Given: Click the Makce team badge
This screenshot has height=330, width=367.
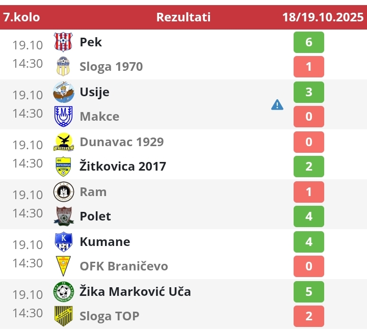Looking at the screenshot, I should click(x=63, y=116).
